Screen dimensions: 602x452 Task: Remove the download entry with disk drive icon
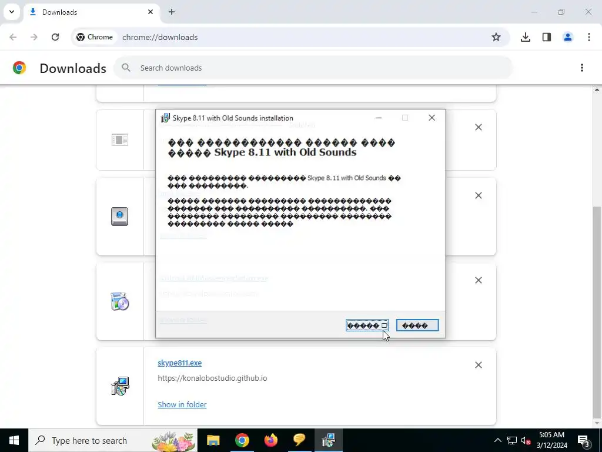click(x=479, y=195)
